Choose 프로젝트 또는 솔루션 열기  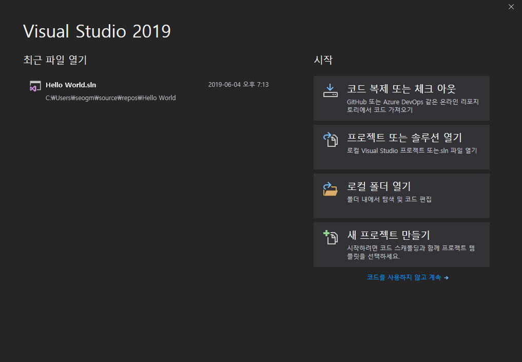[401, 147]
